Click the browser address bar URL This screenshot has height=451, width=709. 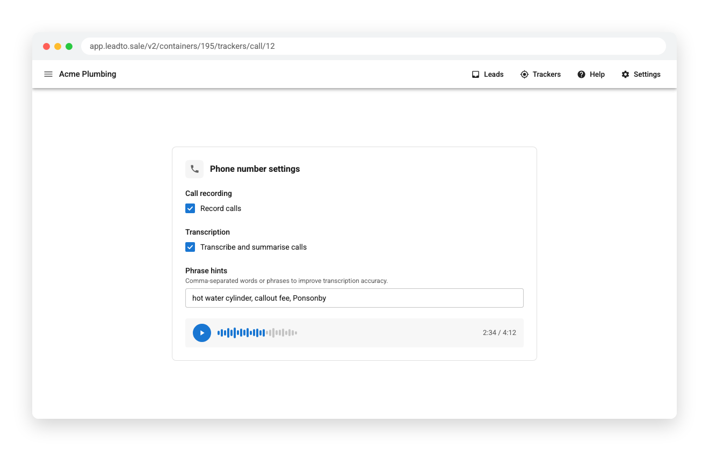182,46
